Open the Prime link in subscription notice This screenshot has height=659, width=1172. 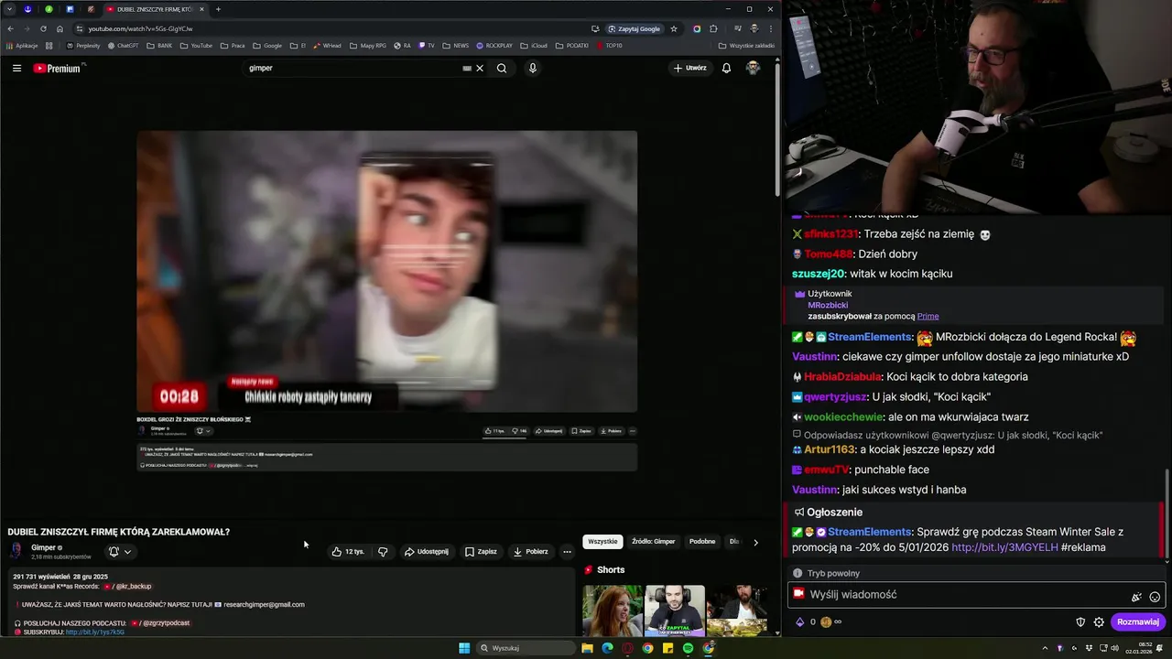click(x=928, y=316)
